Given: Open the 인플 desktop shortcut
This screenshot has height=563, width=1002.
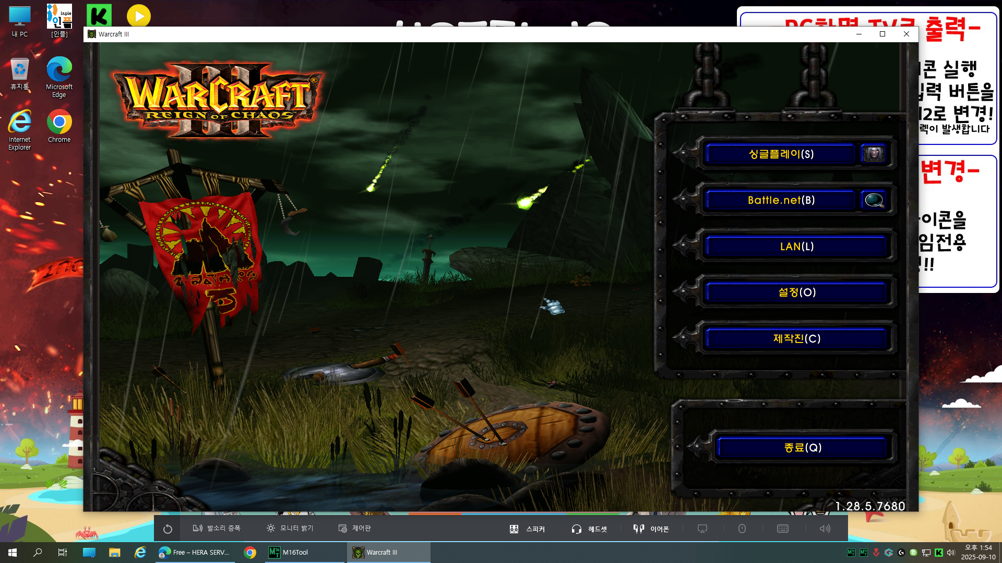Looking at the screenshot, I should coord(59,21).
